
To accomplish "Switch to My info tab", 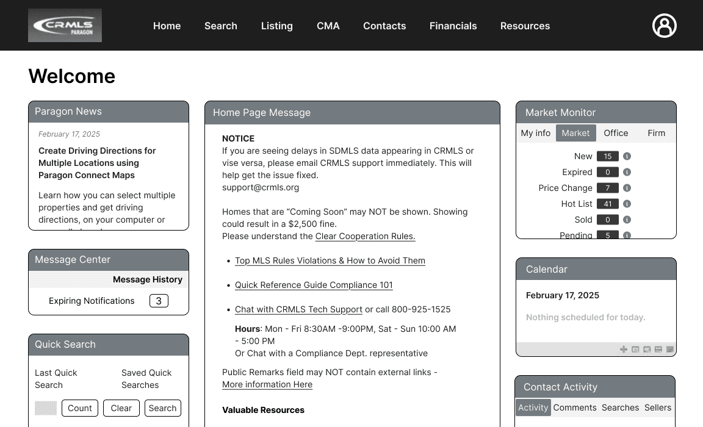I will 535,133.
